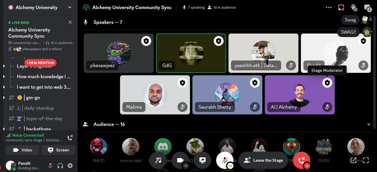The width and height of the screenshot is (377, 172).
Task: Open the raised-hand speaker requests list
Action: click(x=354, y=8)
